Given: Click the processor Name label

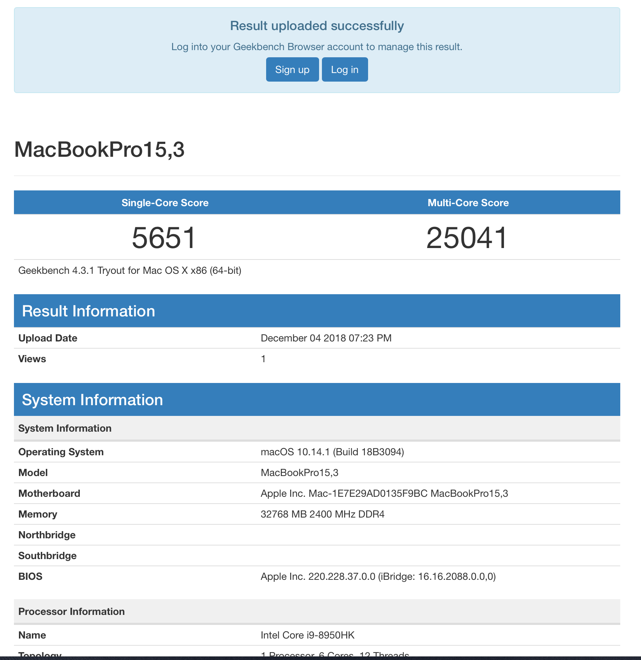Looking at the screenshot, I should coord(32,635).
